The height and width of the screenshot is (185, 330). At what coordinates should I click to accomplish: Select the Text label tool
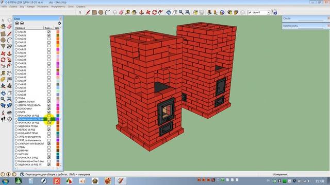coord(9,79)
